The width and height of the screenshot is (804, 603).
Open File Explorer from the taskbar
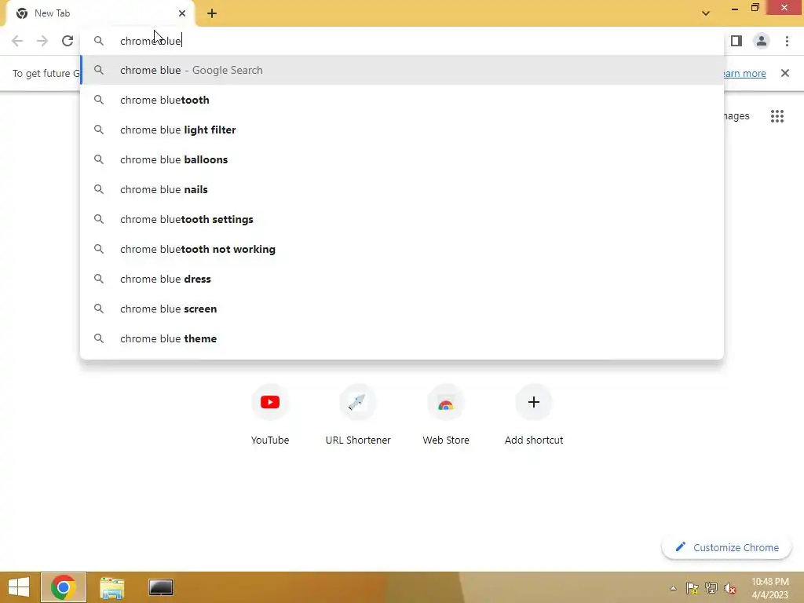point(112,587)
